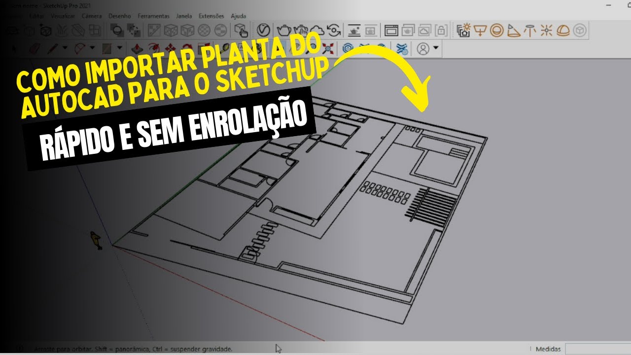Select the Line pencil tool
Viewport: 631px width, 355px height.
(x=53, y=48)
